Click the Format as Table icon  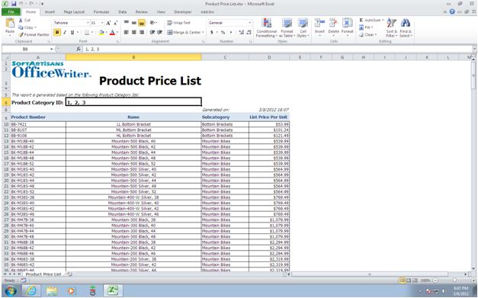[287, 23]
